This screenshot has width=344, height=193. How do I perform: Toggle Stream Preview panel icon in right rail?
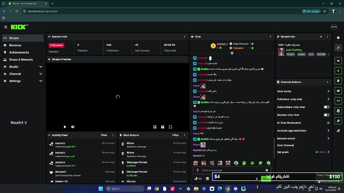[338, 61]
